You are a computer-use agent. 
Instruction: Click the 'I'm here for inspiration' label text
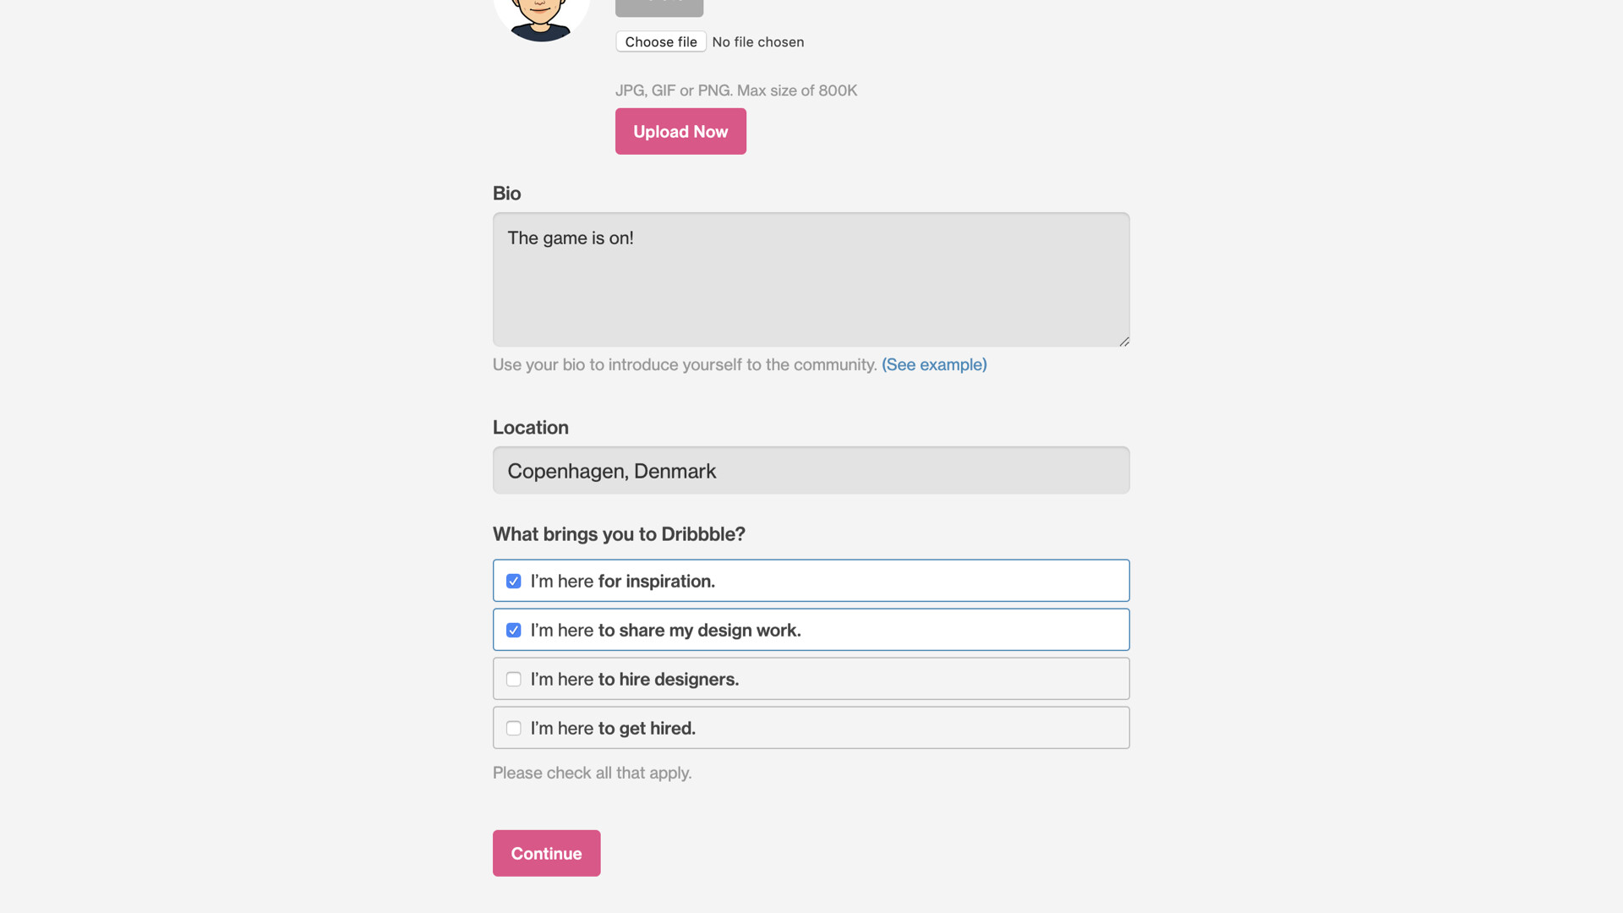(x=623, y=582)
